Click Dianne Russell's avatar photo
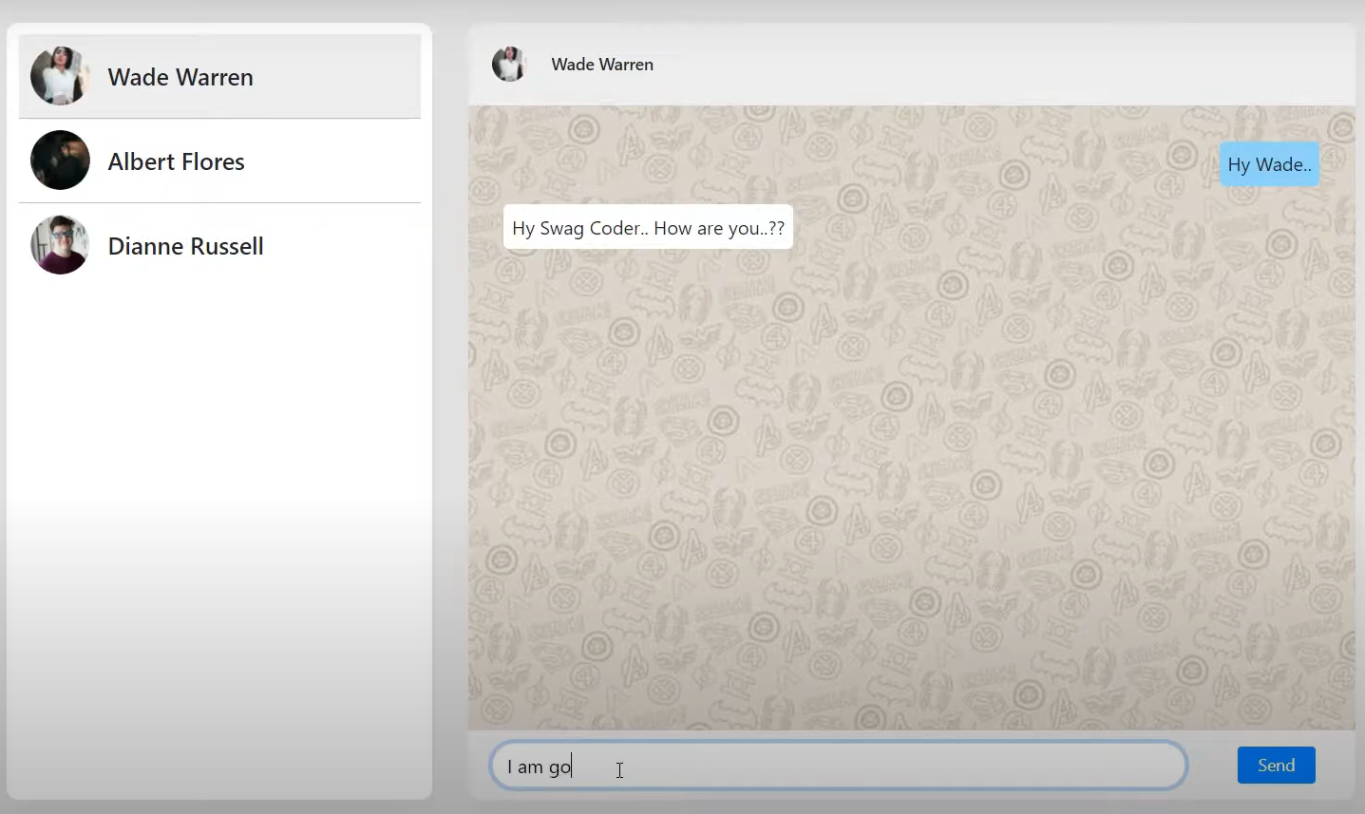This screenshot has height=814, width=1365. point(60,244)
